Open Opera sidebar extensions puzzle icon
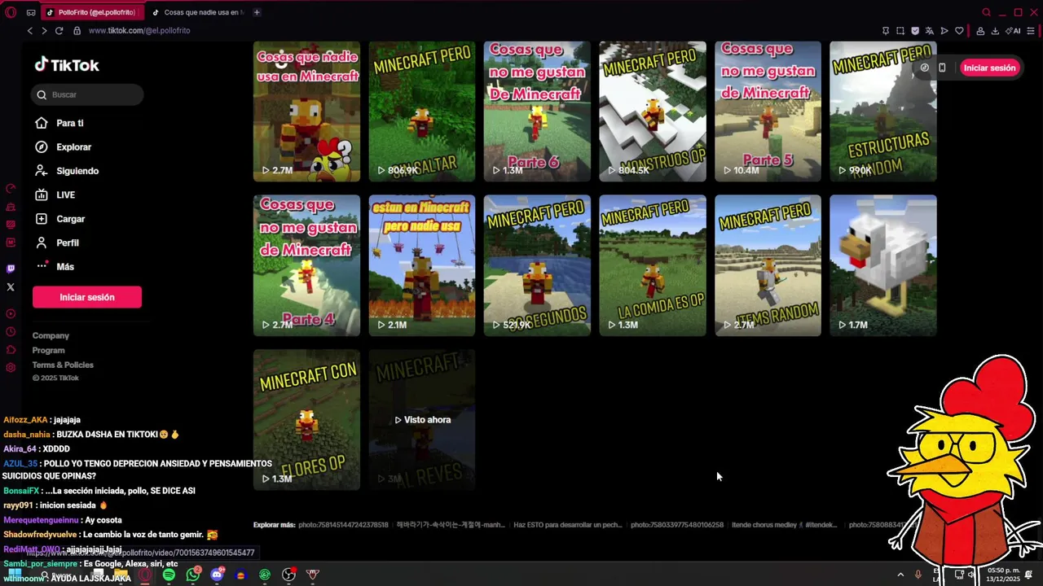1043x586 pixels. pyautogui.click(x=11, y=350)
